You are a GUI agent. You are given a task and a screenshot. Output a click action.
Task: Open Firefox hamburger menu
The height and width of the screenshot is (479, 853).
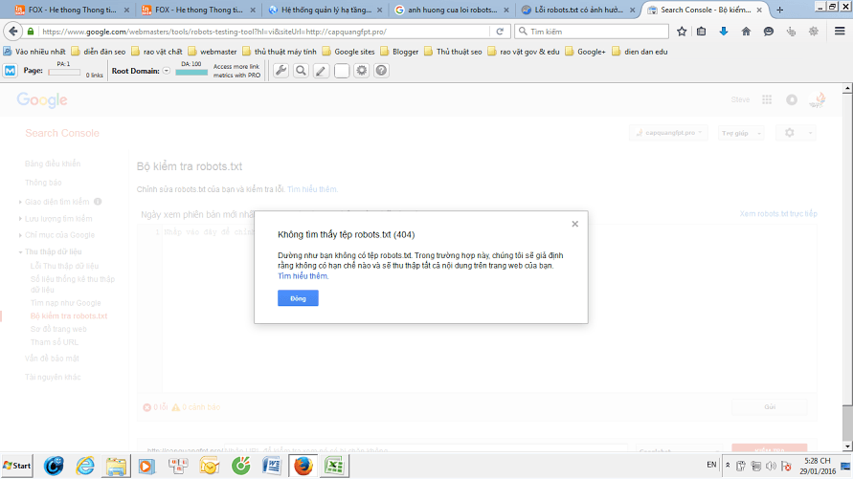[840, 32]
